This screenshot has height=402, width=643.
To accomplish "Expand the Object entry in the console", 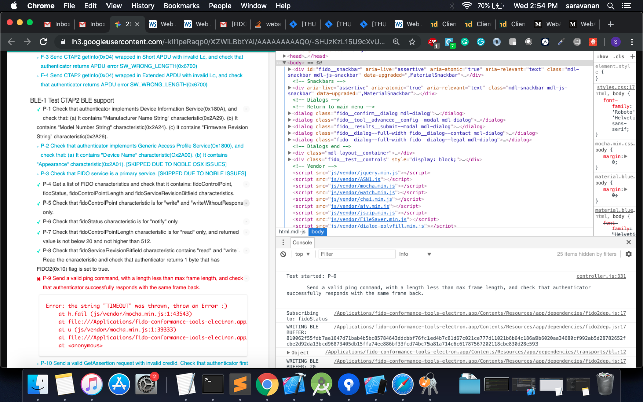I will coord(288,353).
